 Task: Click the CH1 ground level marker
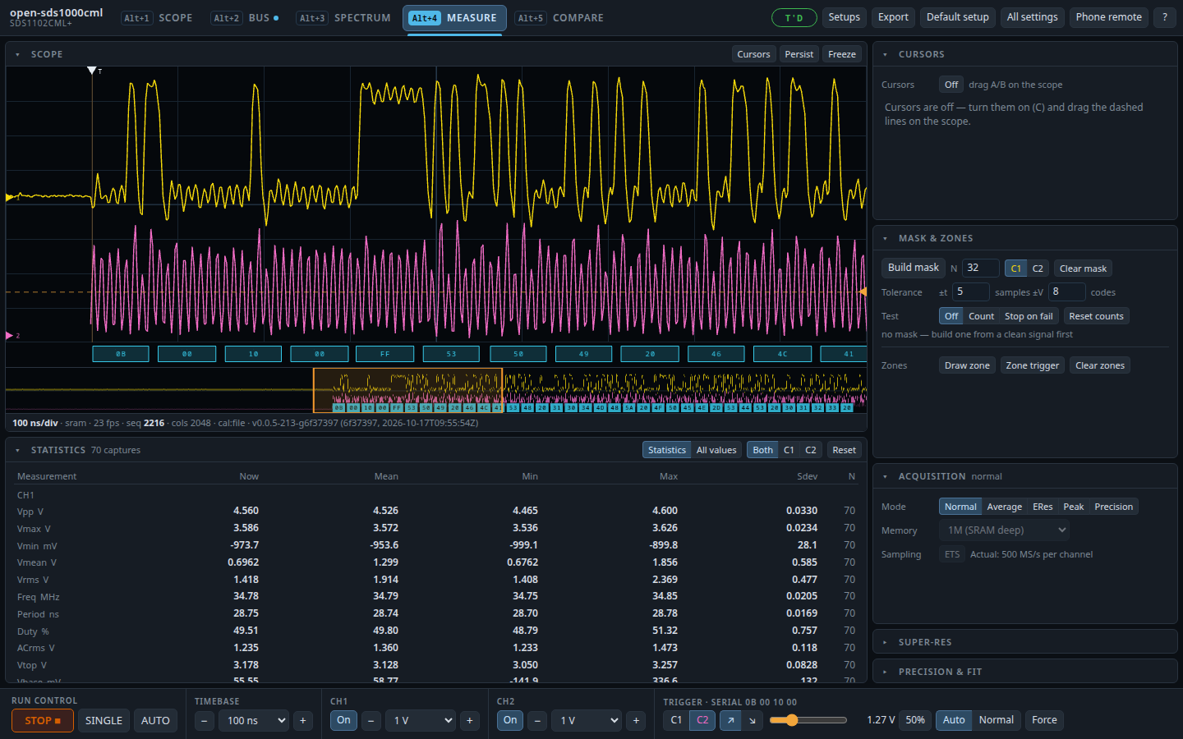pyautogui.click(x=10, y=197)
